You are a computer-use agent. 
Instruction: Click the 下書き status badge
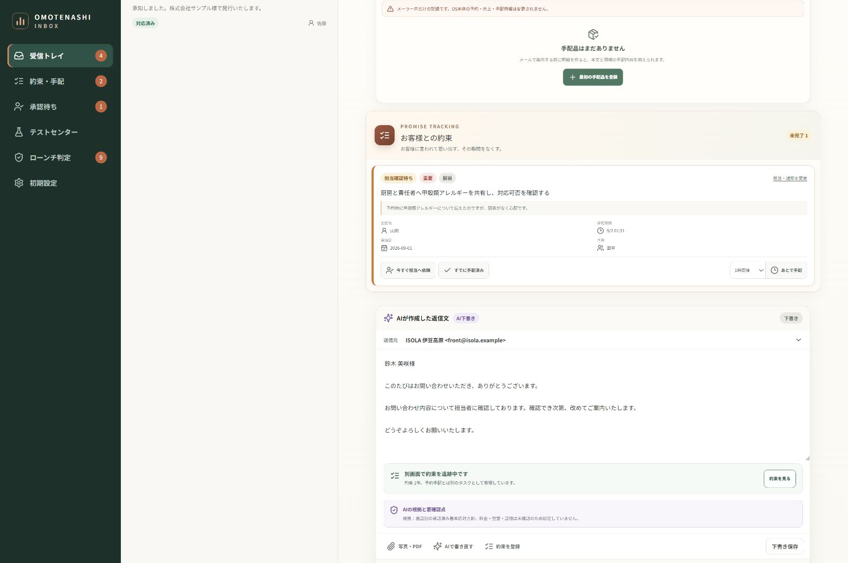[791, 319]
